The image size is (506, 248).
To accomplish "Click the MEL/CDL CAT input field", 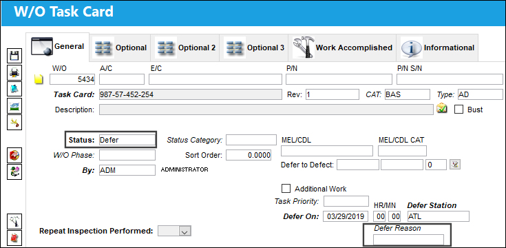I will [403, 151].
